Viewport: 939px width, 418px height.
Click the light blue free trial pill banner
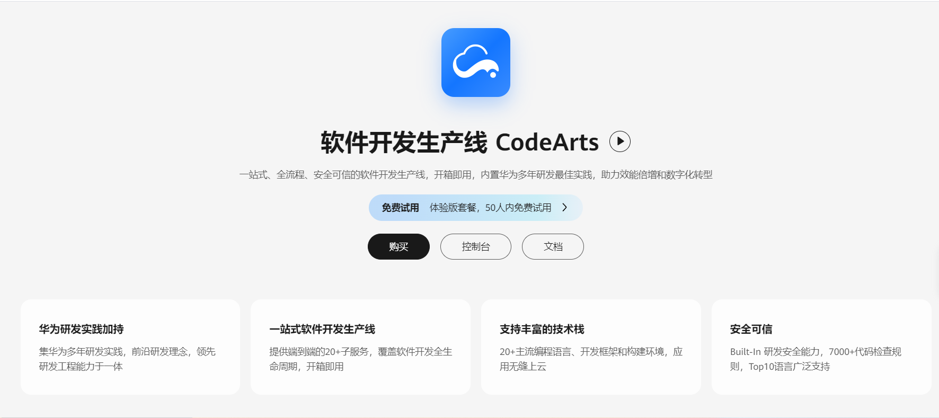(x=475, y=208)
